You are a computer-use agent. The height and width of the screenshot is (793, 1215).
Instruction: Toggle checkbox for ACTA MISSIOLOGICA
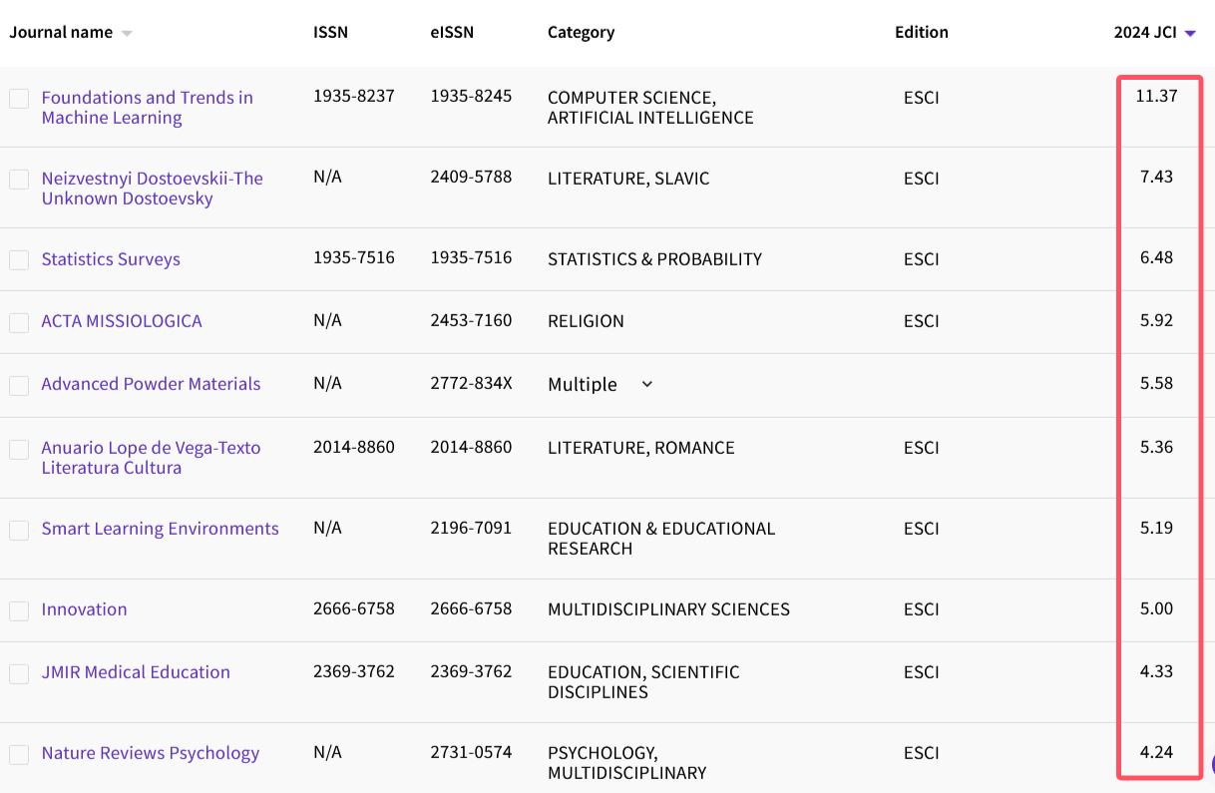(19, 322)
